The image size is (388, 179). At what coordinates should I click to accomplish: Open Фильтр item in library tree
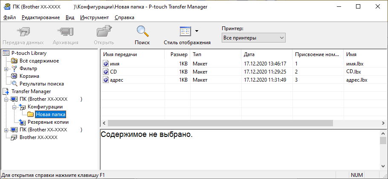pyautogui.click(x=28, y=68)
